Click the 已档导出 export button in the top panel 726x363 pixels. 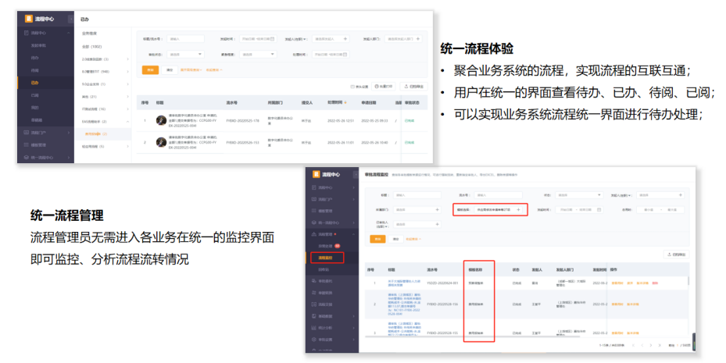point(413,87)
